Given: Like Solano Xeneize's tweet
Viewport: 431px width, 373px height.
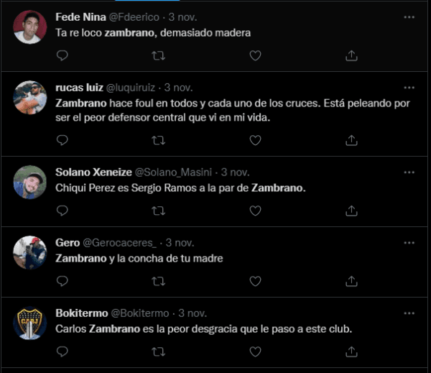Looking at the screenshot, I should (x=255, y=211).
